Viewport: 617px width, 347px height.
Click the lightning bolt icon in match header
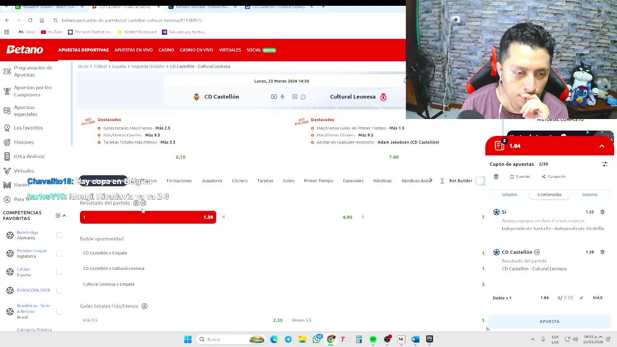click(282, 97)
